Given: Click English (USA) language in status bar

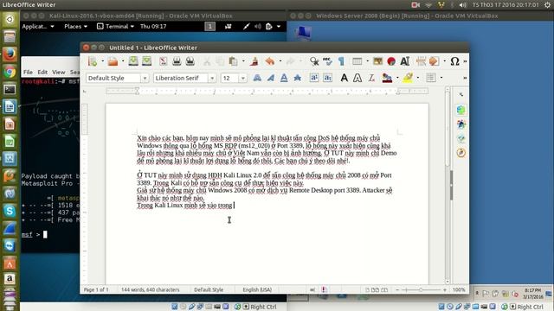Looking at the screenshot, I should click(257, 290).
